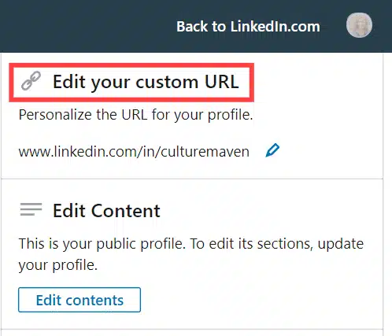This screenshot has height=336, width=392.
Task: Open the profile avatar menu
Action: (359, 25)
